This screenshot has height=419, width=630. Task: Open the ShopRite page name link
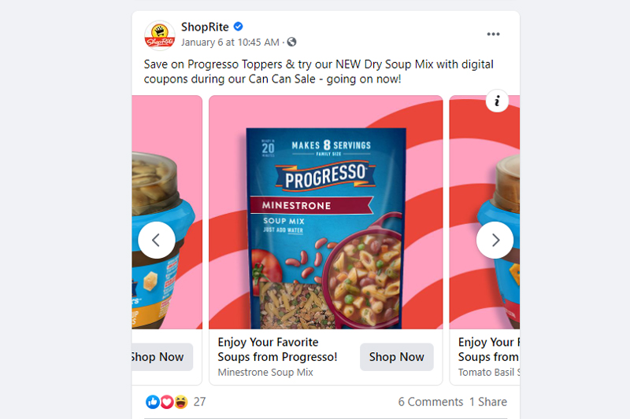coord(205,27)
